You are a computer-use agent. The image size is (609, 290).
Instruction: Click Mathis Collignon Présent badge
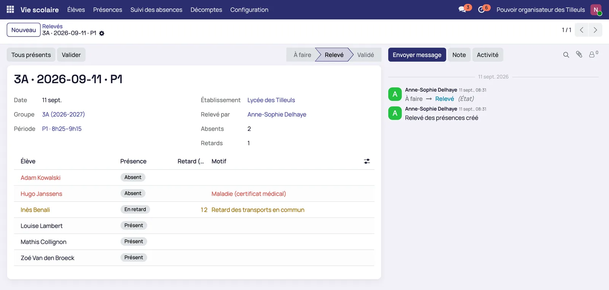(x=134, y=241)
